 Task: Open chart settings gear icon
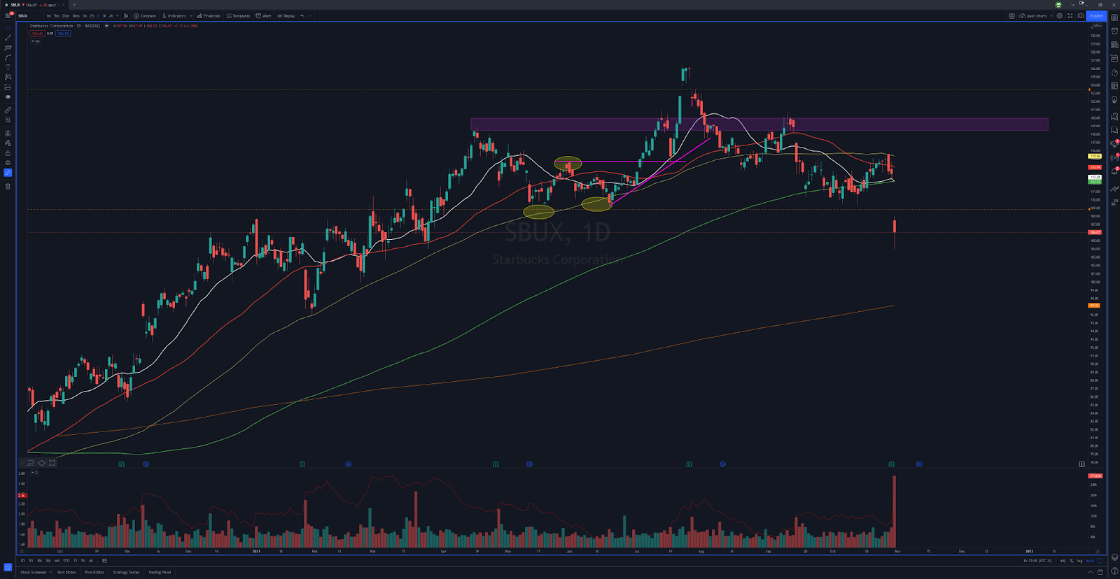coord(1059,15)
